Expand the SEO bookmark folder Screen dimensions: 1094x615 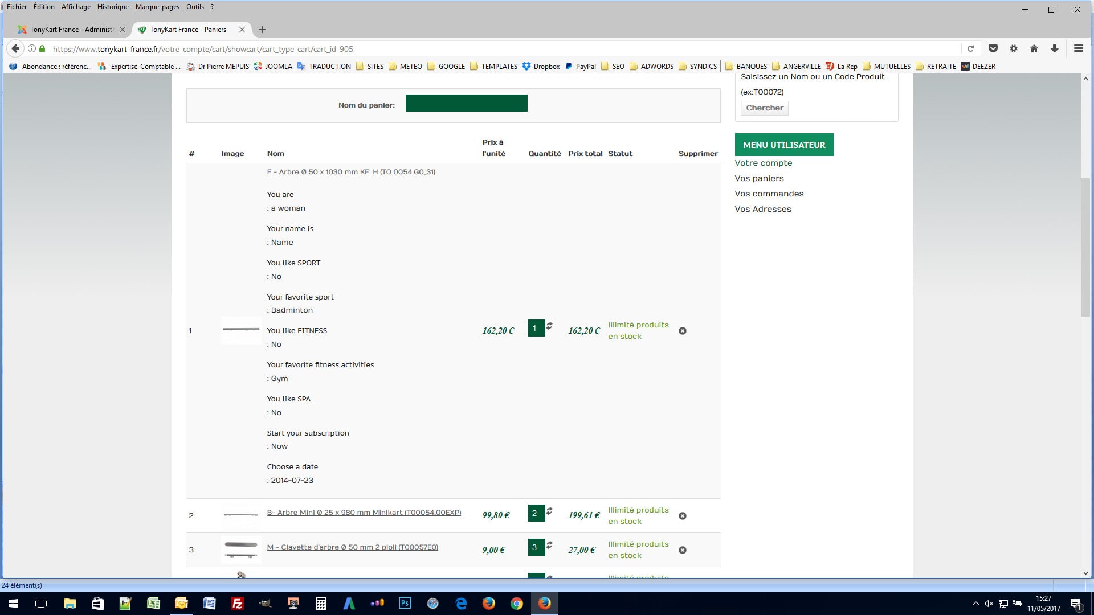coord(613,66)
